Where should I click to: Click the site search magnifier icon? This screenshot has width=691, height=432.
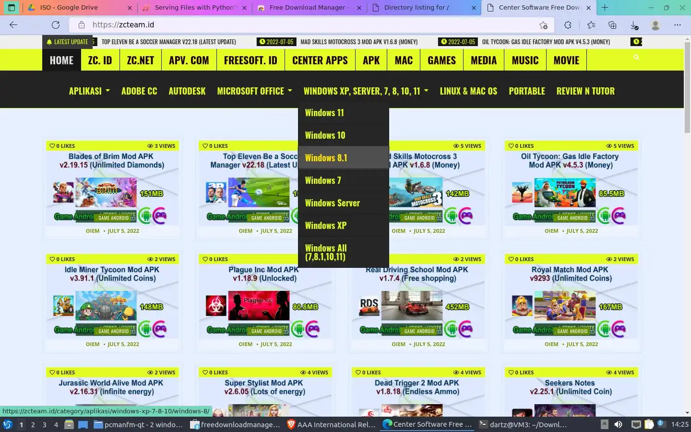tap(636, 57)
